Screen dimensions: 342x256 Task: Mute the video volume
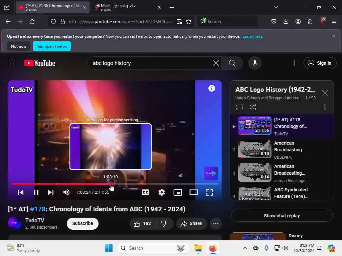pos(66,192)
